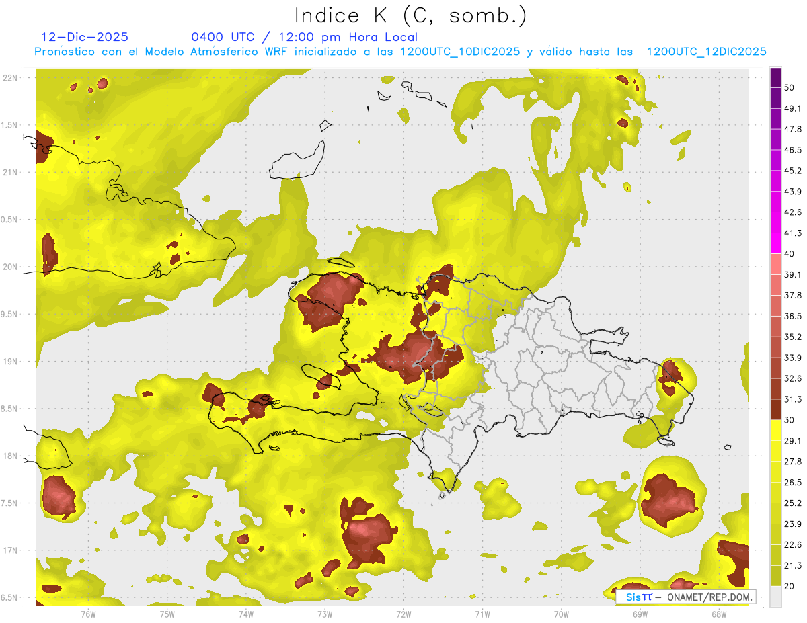Click the colorbar value "32.6"
Image resolution: width=807 pixels, height=623 pixels.
[793, 378]
